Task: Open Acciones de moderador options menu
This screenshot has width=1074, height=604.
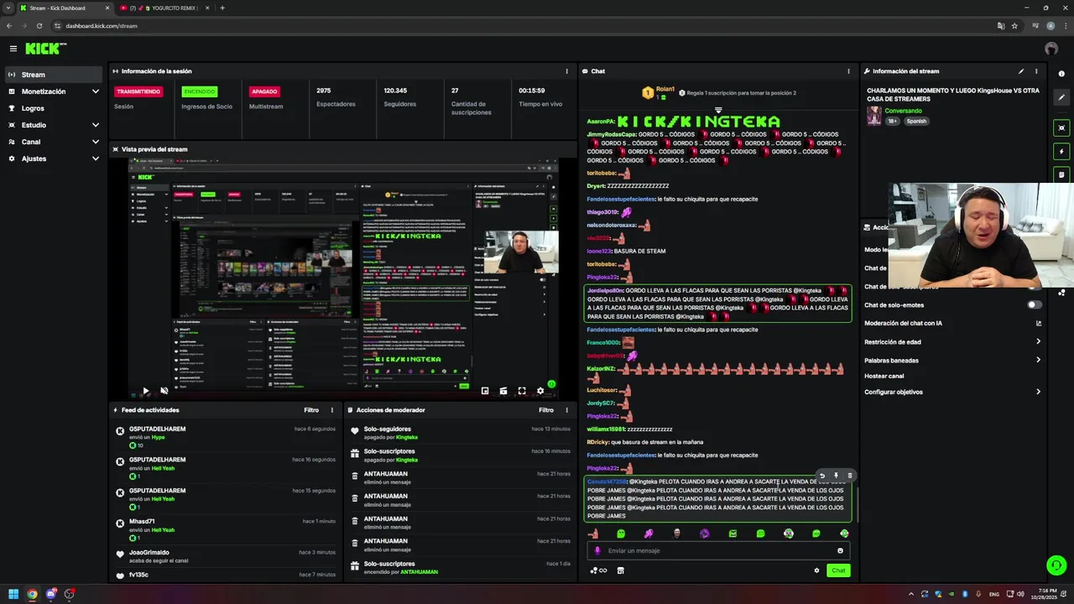Action: [x=566, y=410]
